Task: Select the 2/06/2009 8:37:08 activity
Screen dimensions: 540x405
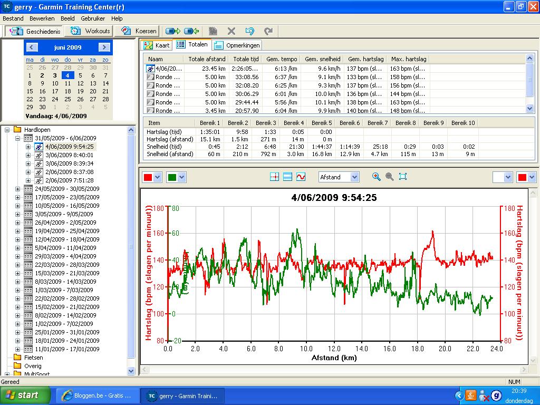Action: (x=69, y=172)
